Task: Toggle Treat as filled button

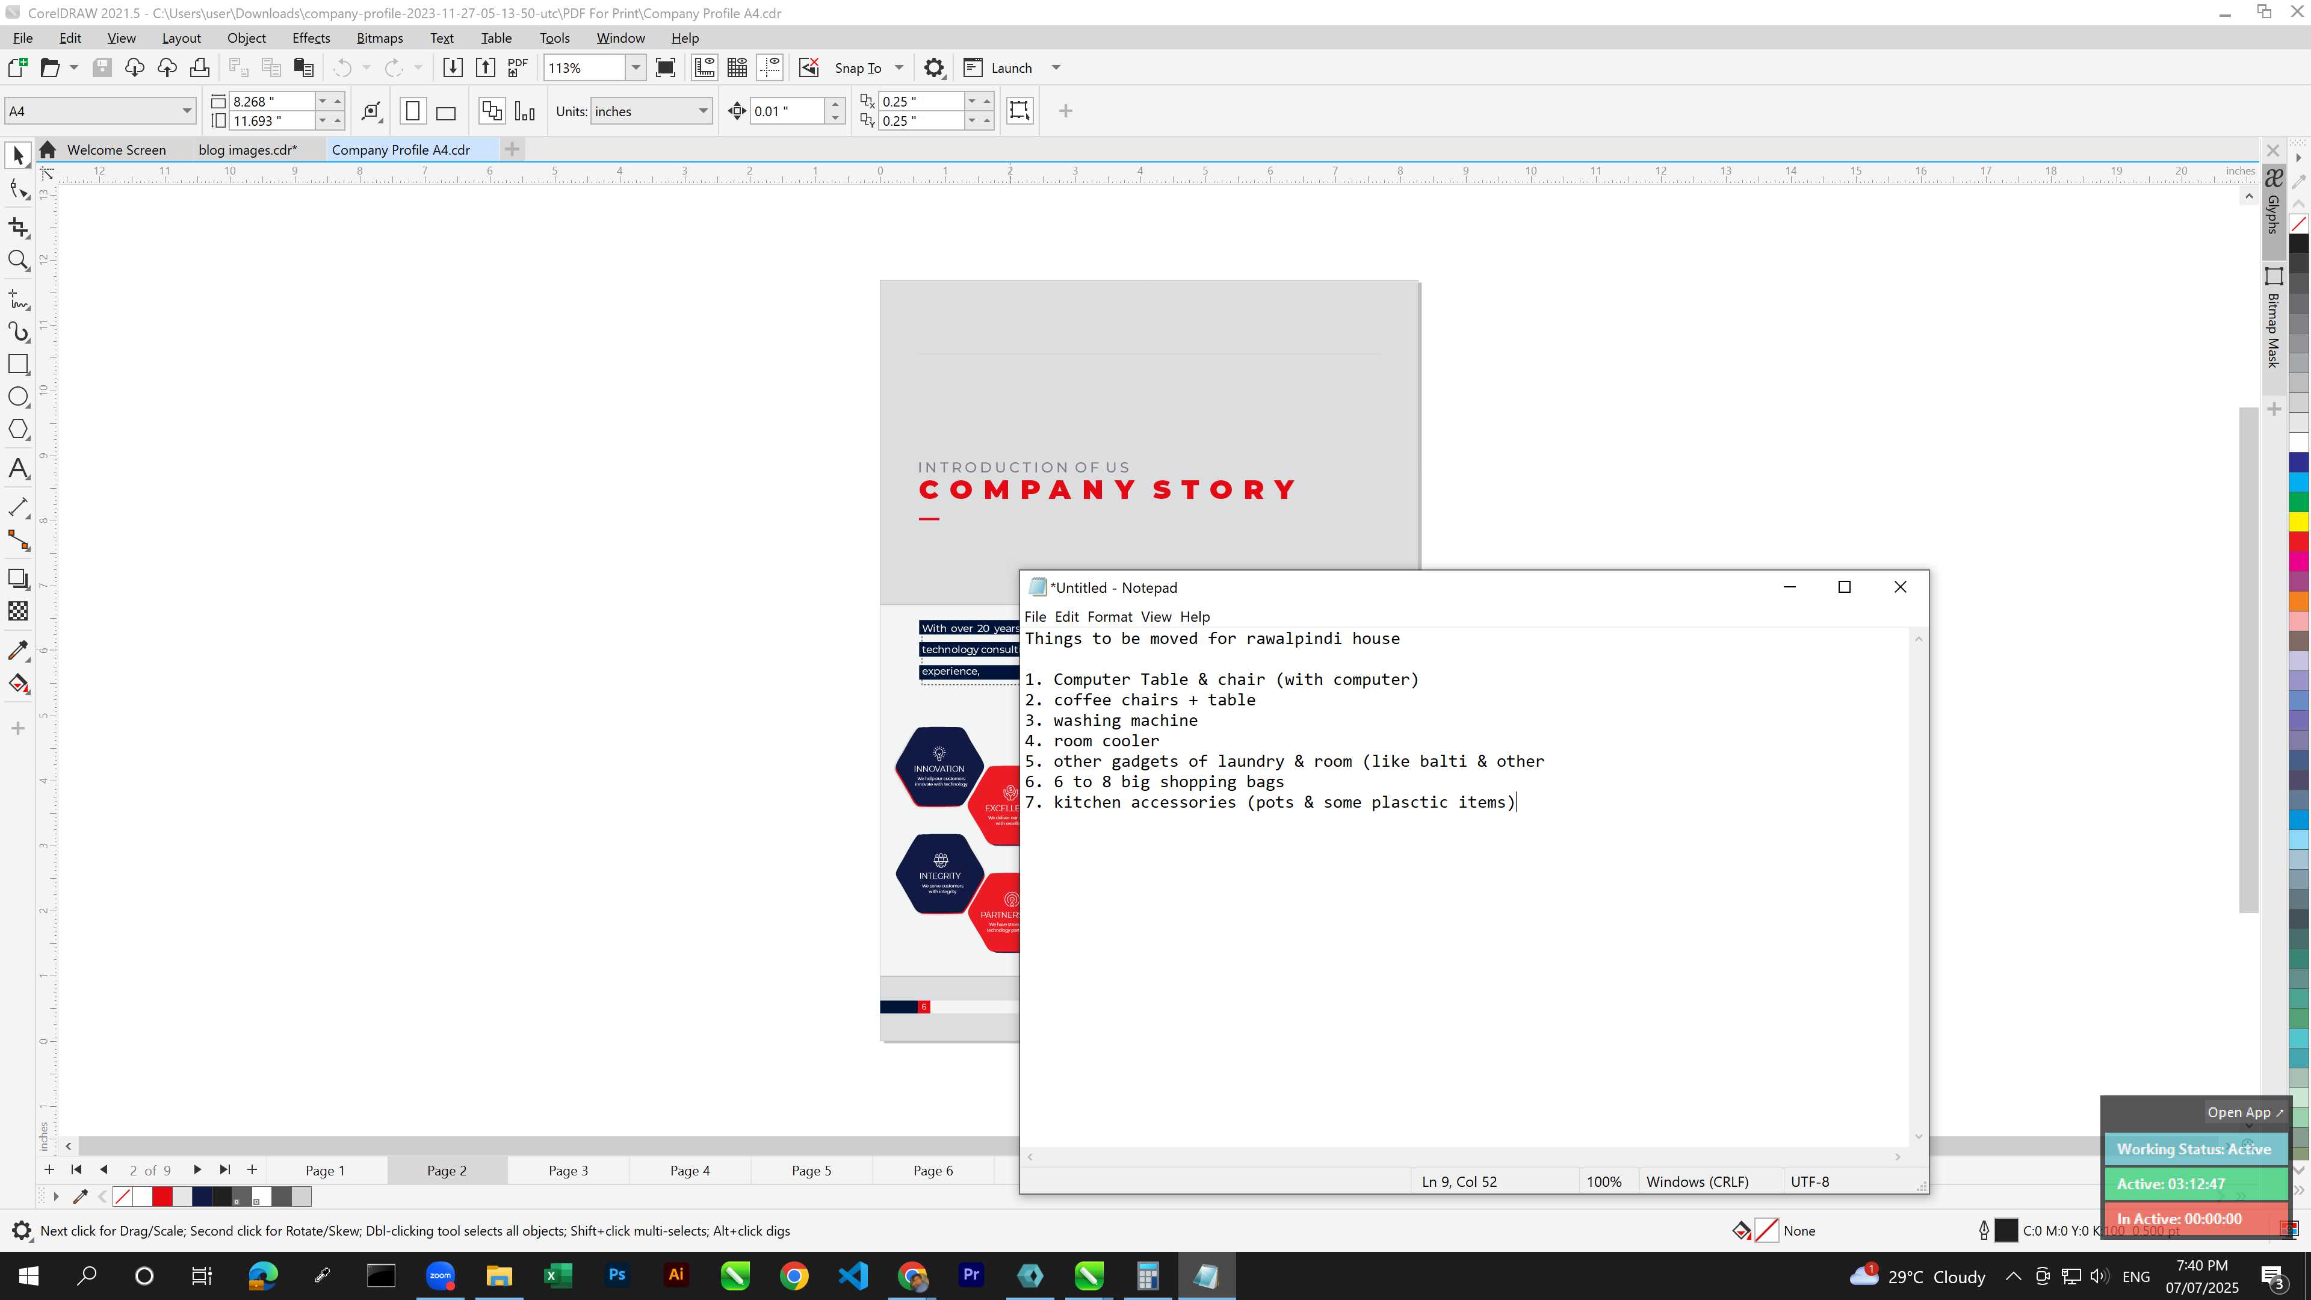Action: [1019, 110]
